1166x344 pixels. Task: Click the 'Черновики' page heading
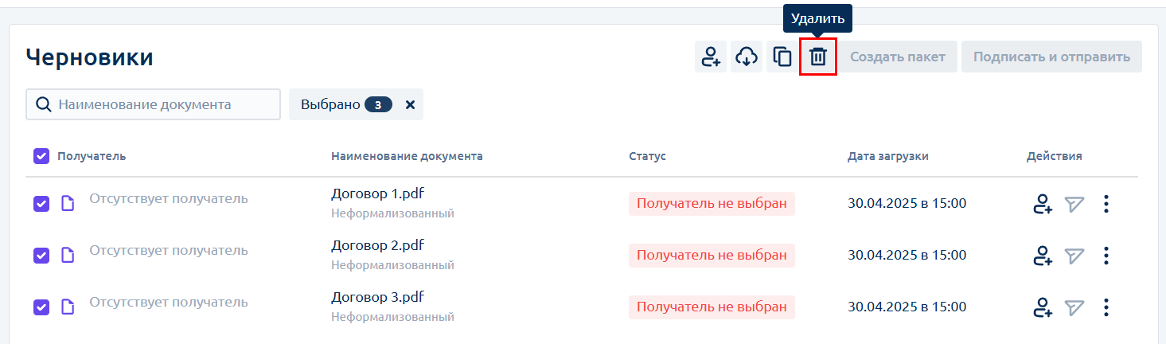pyautogui.click(x=90, y=57)
